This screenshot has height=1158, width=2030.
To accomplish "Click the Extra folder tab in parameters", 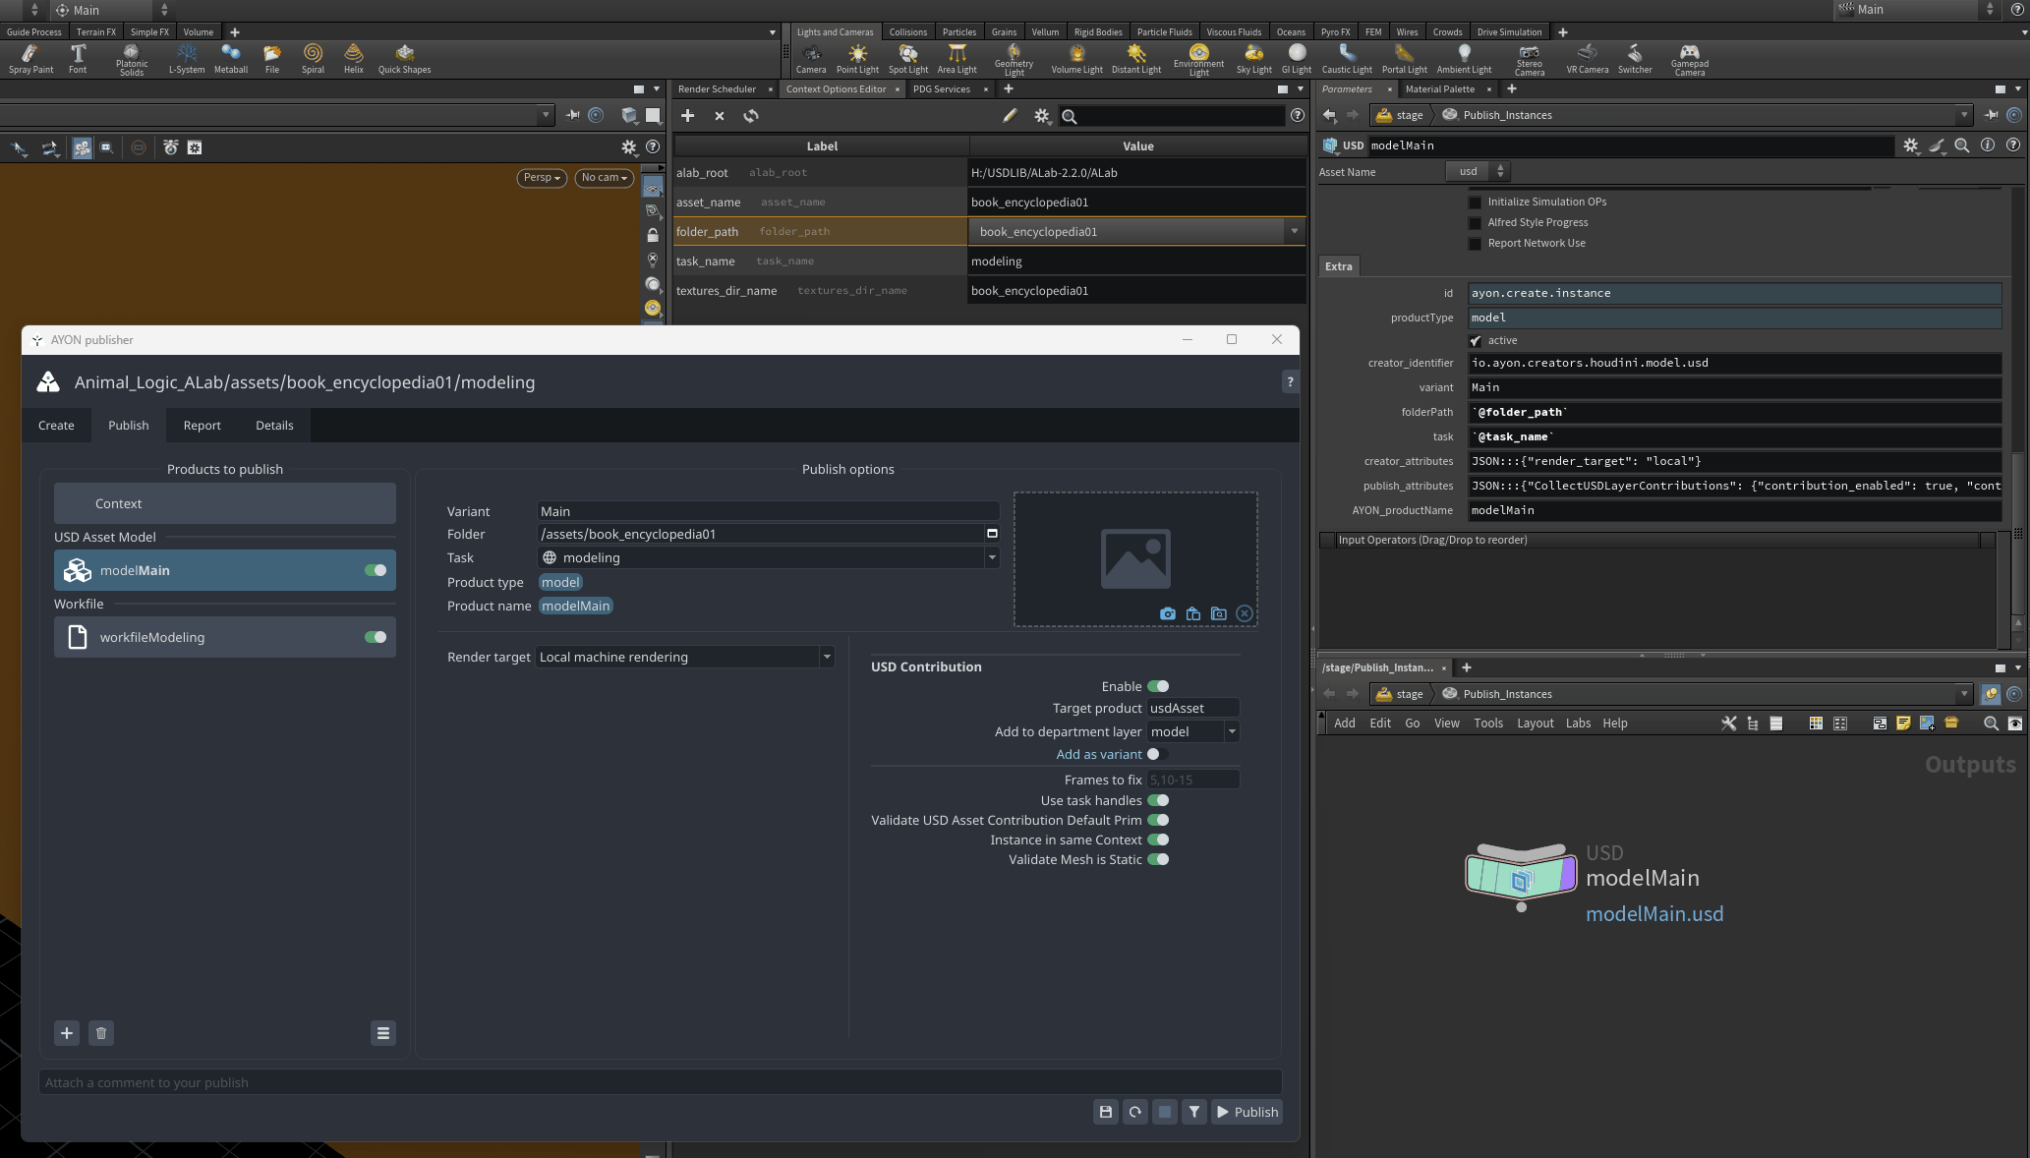I will (1338, 266).
